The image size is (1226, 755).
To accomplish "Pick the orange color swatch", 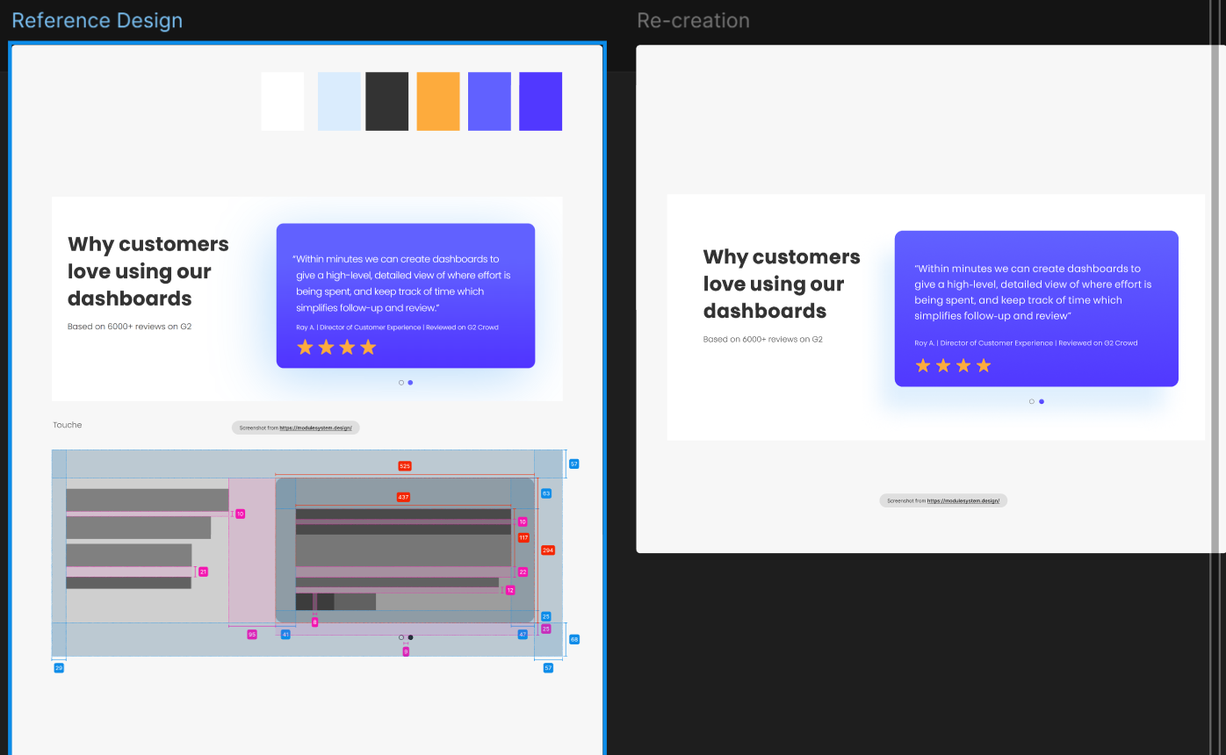I will pos(438,101).
